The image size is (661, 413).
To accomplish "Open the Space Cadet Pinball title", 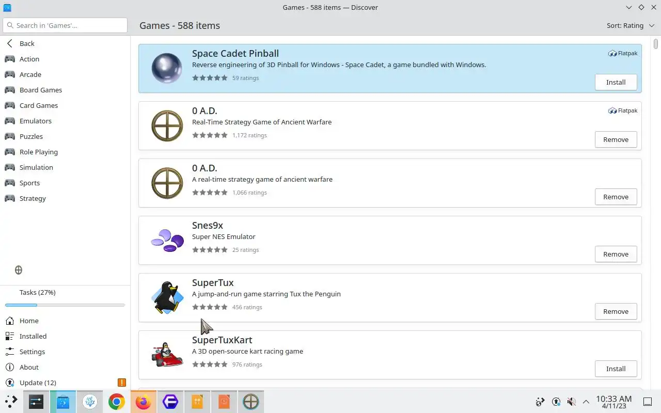I will click(x=235, y=53).
